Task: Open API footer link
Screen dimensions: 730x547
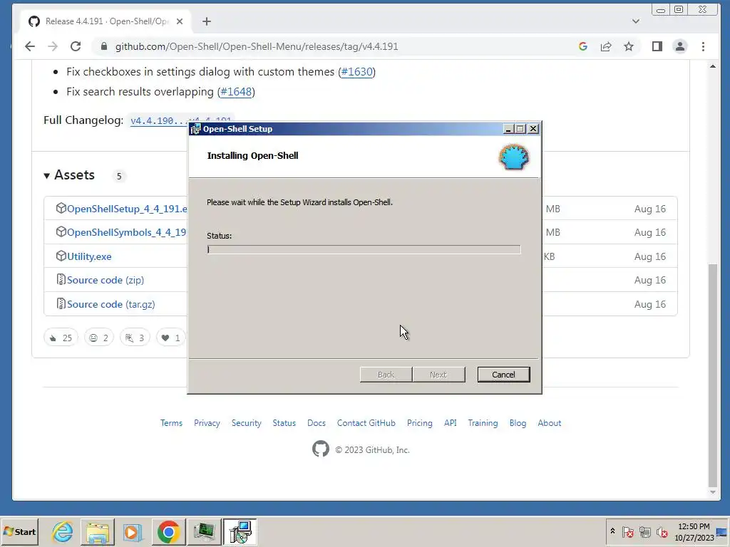Action: tap(451, 423)
